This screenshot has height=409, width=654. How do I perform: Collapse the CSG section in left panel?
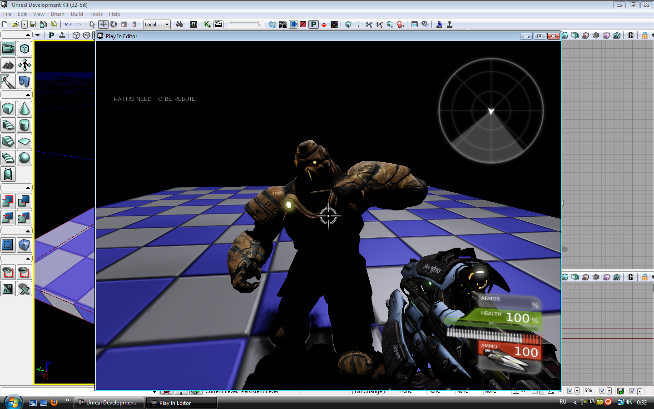(16, 187)
